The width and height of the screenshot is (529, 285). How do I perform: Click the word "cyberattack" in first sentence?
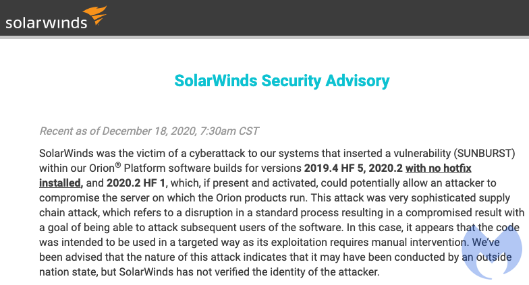[217, 154]
